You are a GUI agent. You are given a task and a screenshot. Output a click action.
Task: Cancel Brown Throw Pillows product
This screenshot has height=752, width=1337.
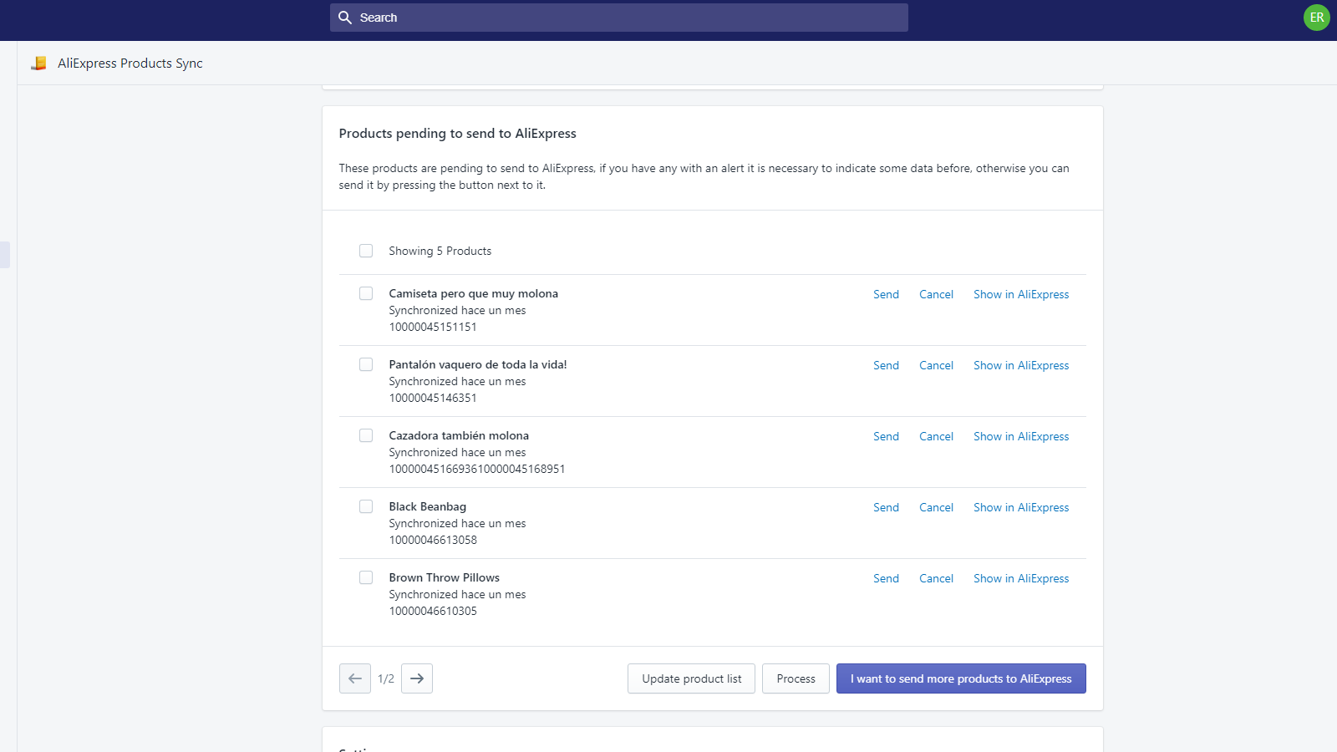pos(936,578)
